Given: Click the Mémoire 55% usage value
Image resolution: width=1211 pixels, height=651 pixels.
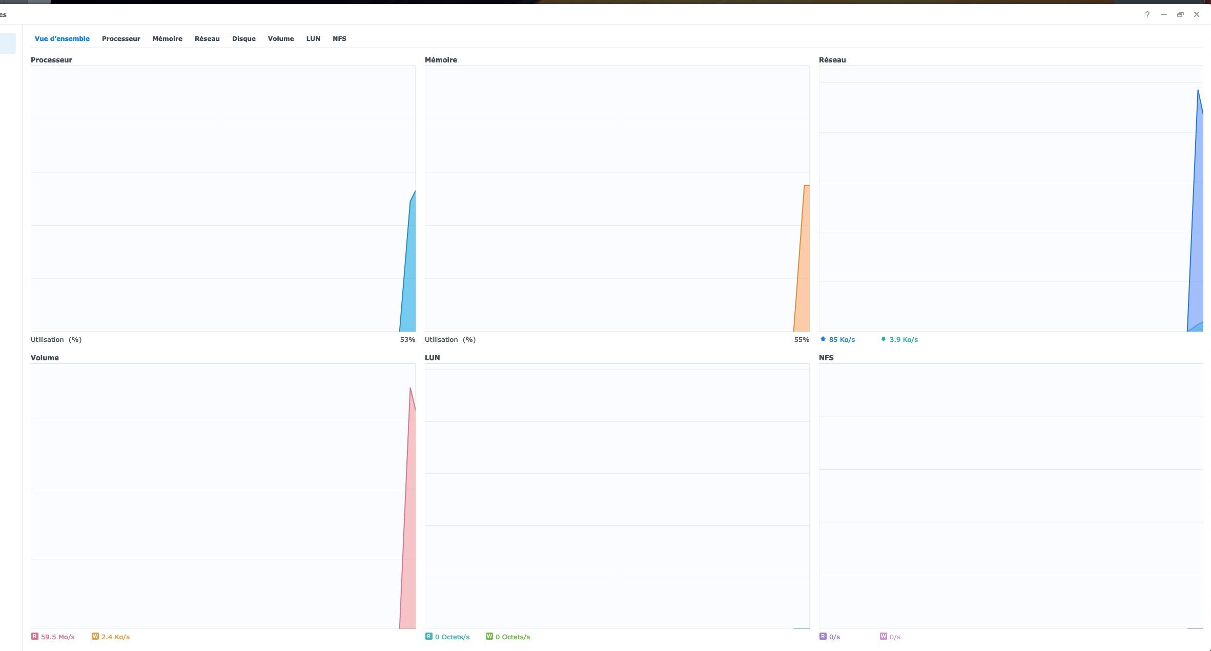Looking at the screenshot, I should click(x=801, y=340).
